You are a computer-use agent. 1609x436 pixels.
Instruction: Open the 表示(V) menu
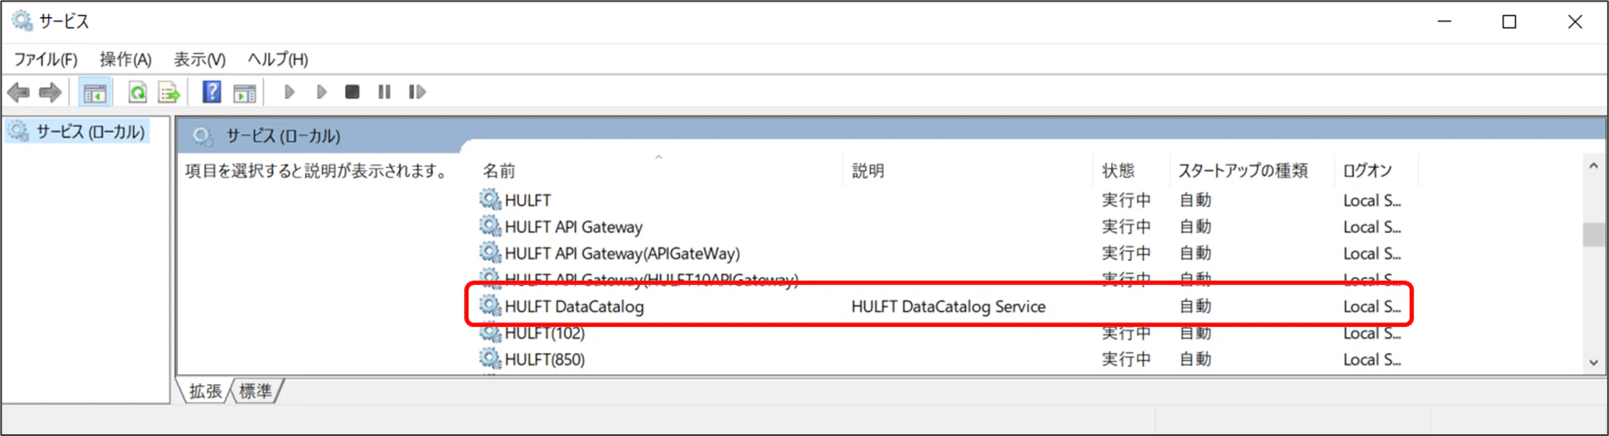point(199,60)
